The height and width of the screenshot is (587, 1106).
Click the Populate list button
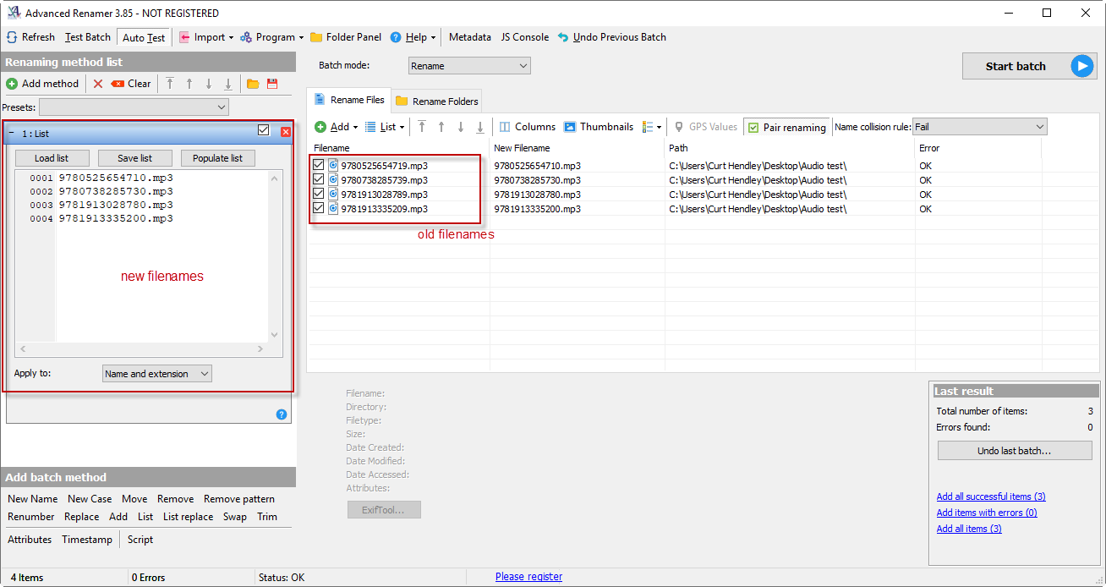217,158
